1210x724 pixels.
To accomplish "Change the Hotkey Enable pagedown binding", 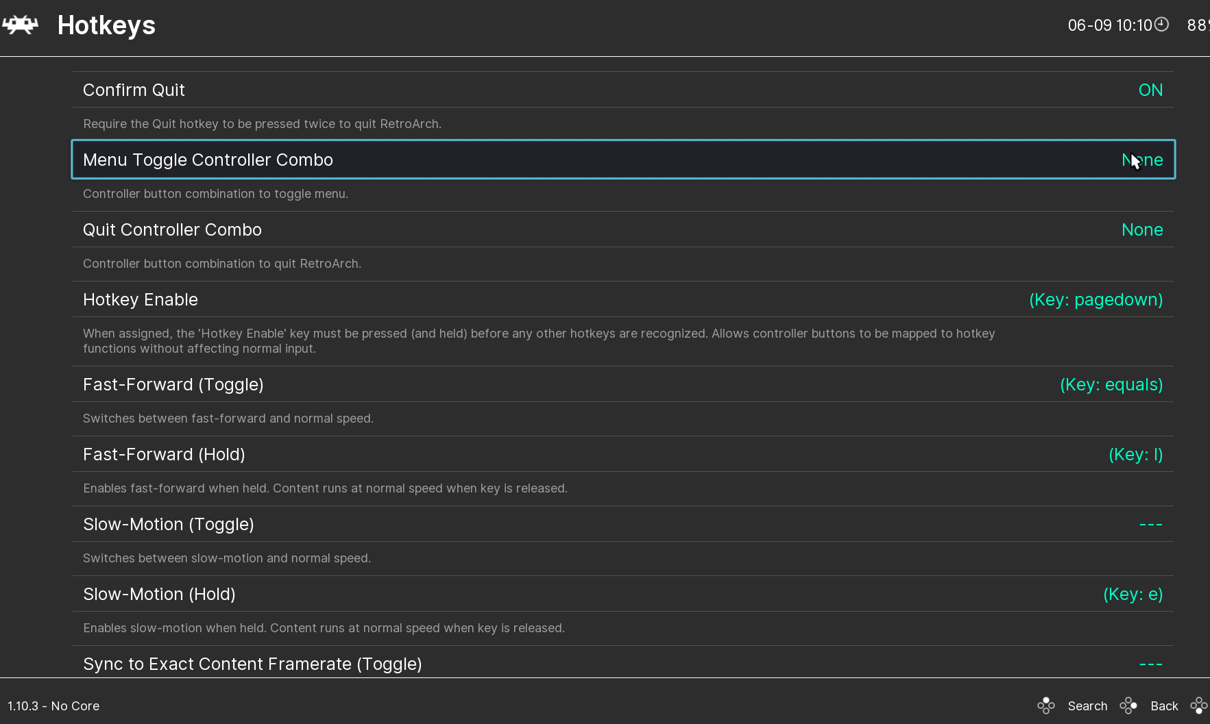I will [1095, 299].
